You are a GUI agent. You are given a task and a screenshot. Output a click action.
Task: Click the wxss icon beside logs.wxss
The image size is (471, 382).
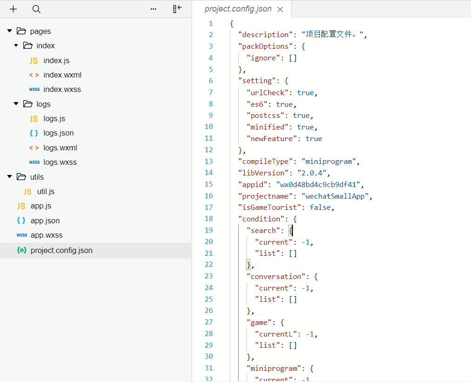pyautogui.click(x=34, y=162)
